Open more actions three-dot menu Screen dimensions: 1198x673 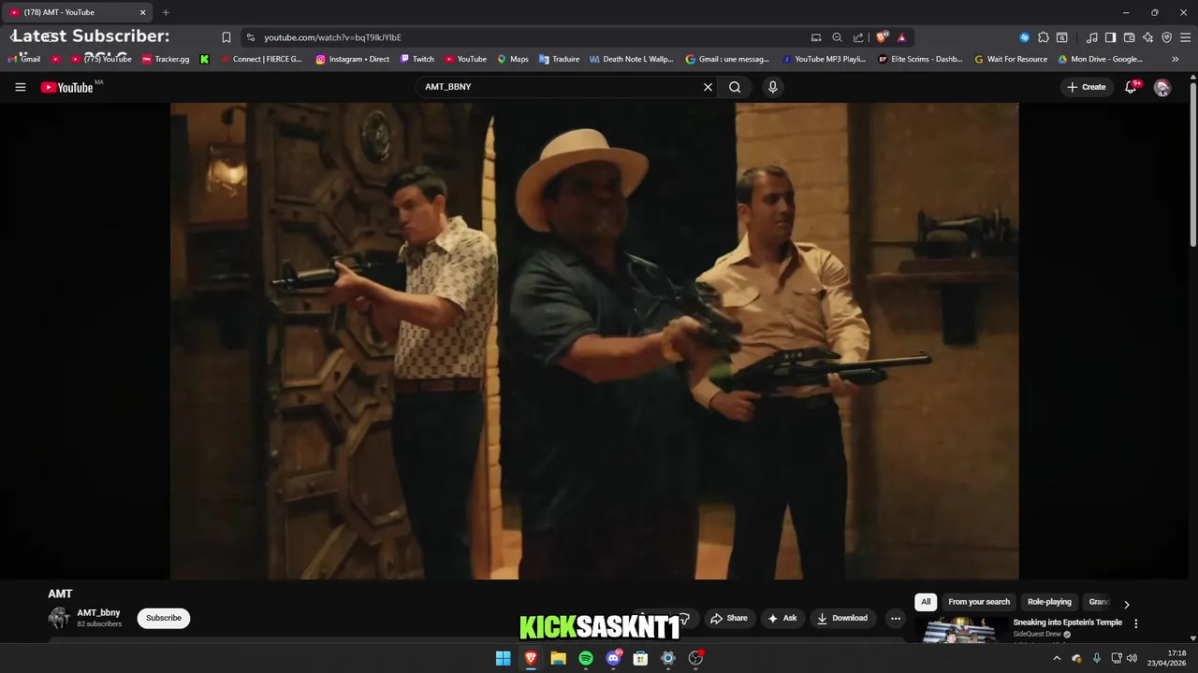[x=896, y=618]
